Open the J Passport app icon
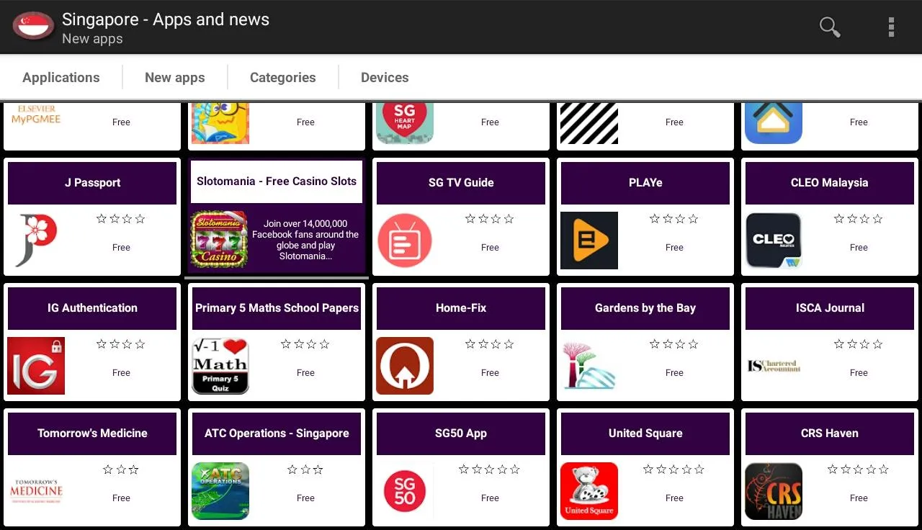The width and height of the screenshot is (922, 530). [36, 241]
